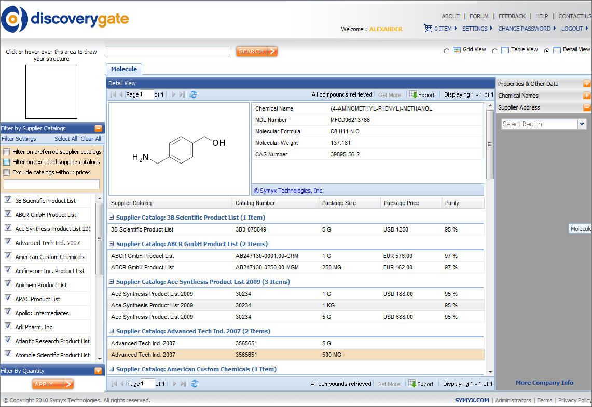Click the shopping cart icon
The image size is (592, 407).
click(428, 29)
